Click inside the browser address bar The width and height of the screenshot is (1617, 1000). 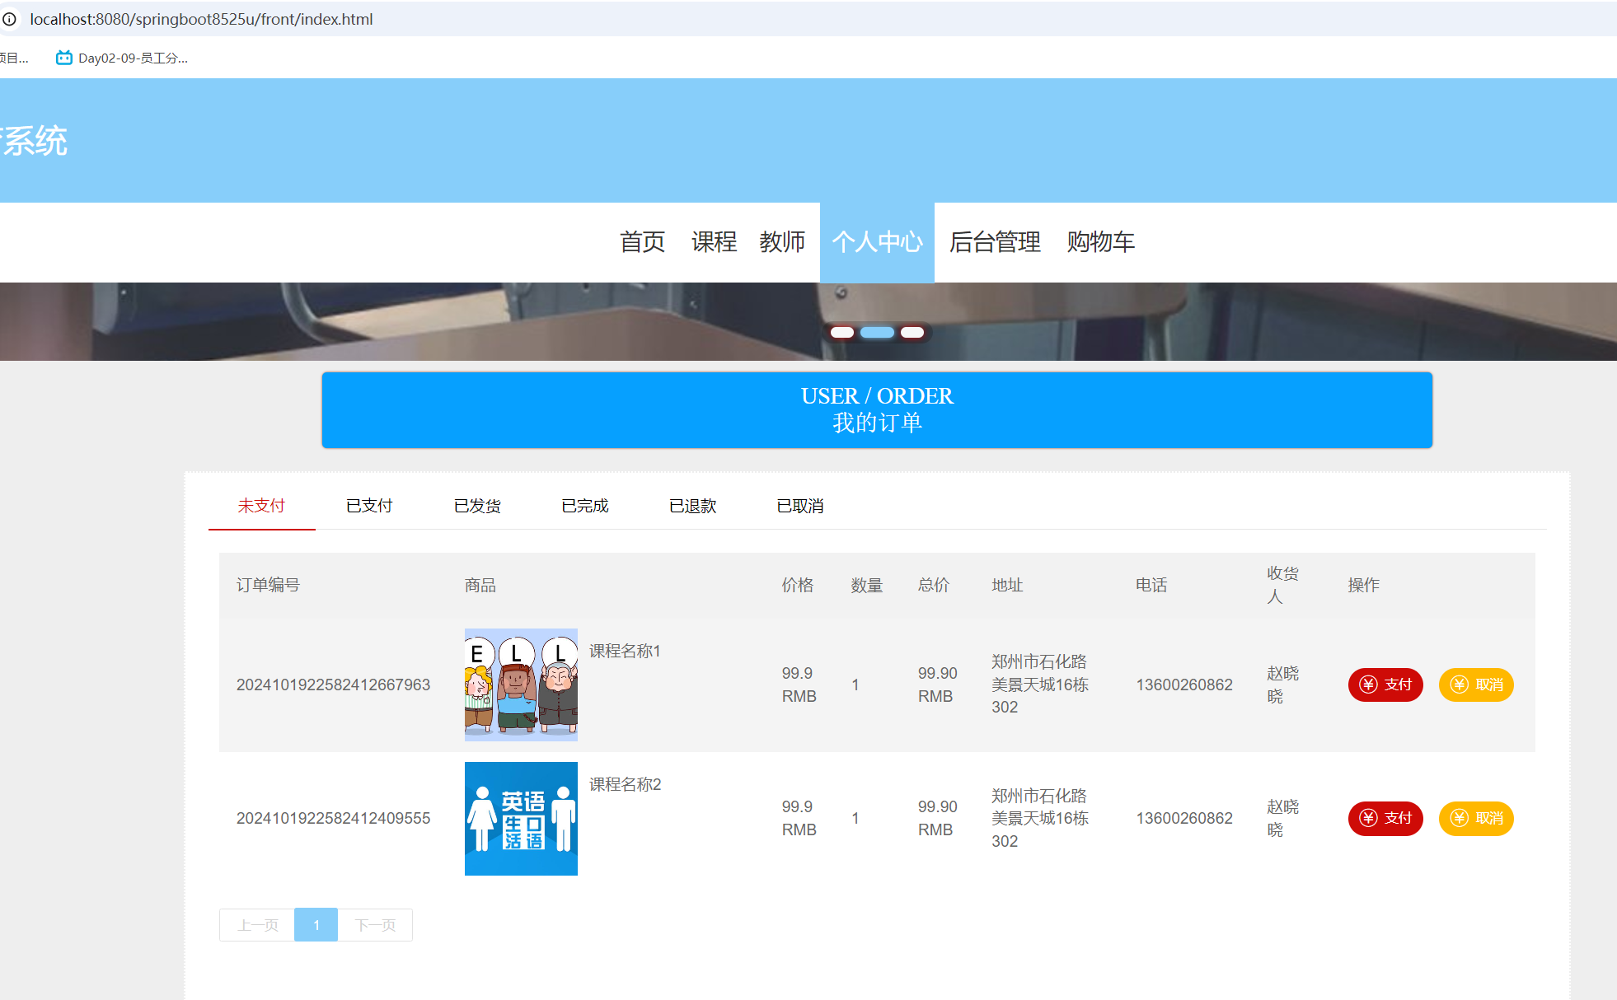[247, 19]
